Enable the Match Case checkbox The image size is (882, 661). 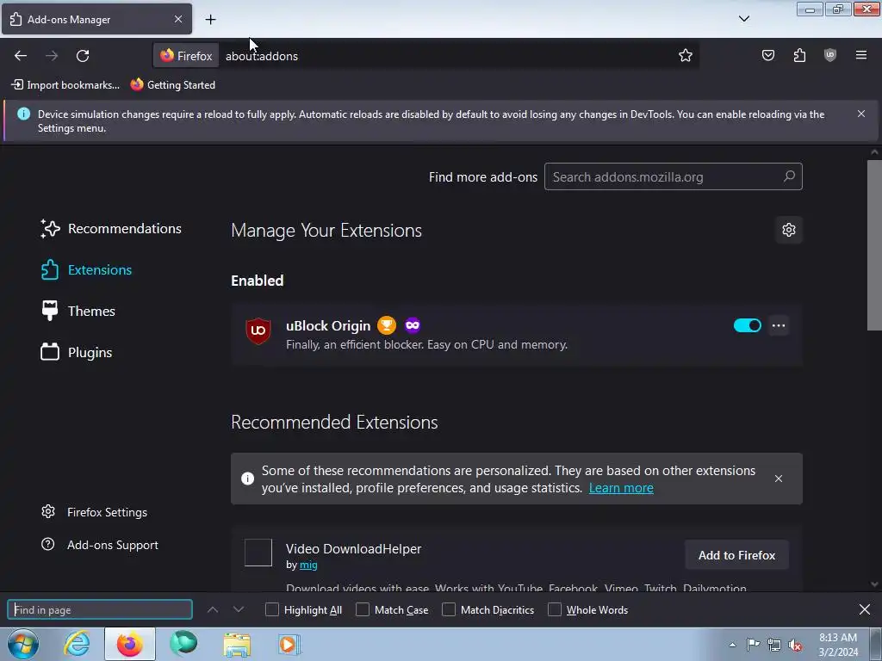coord(363,610)
